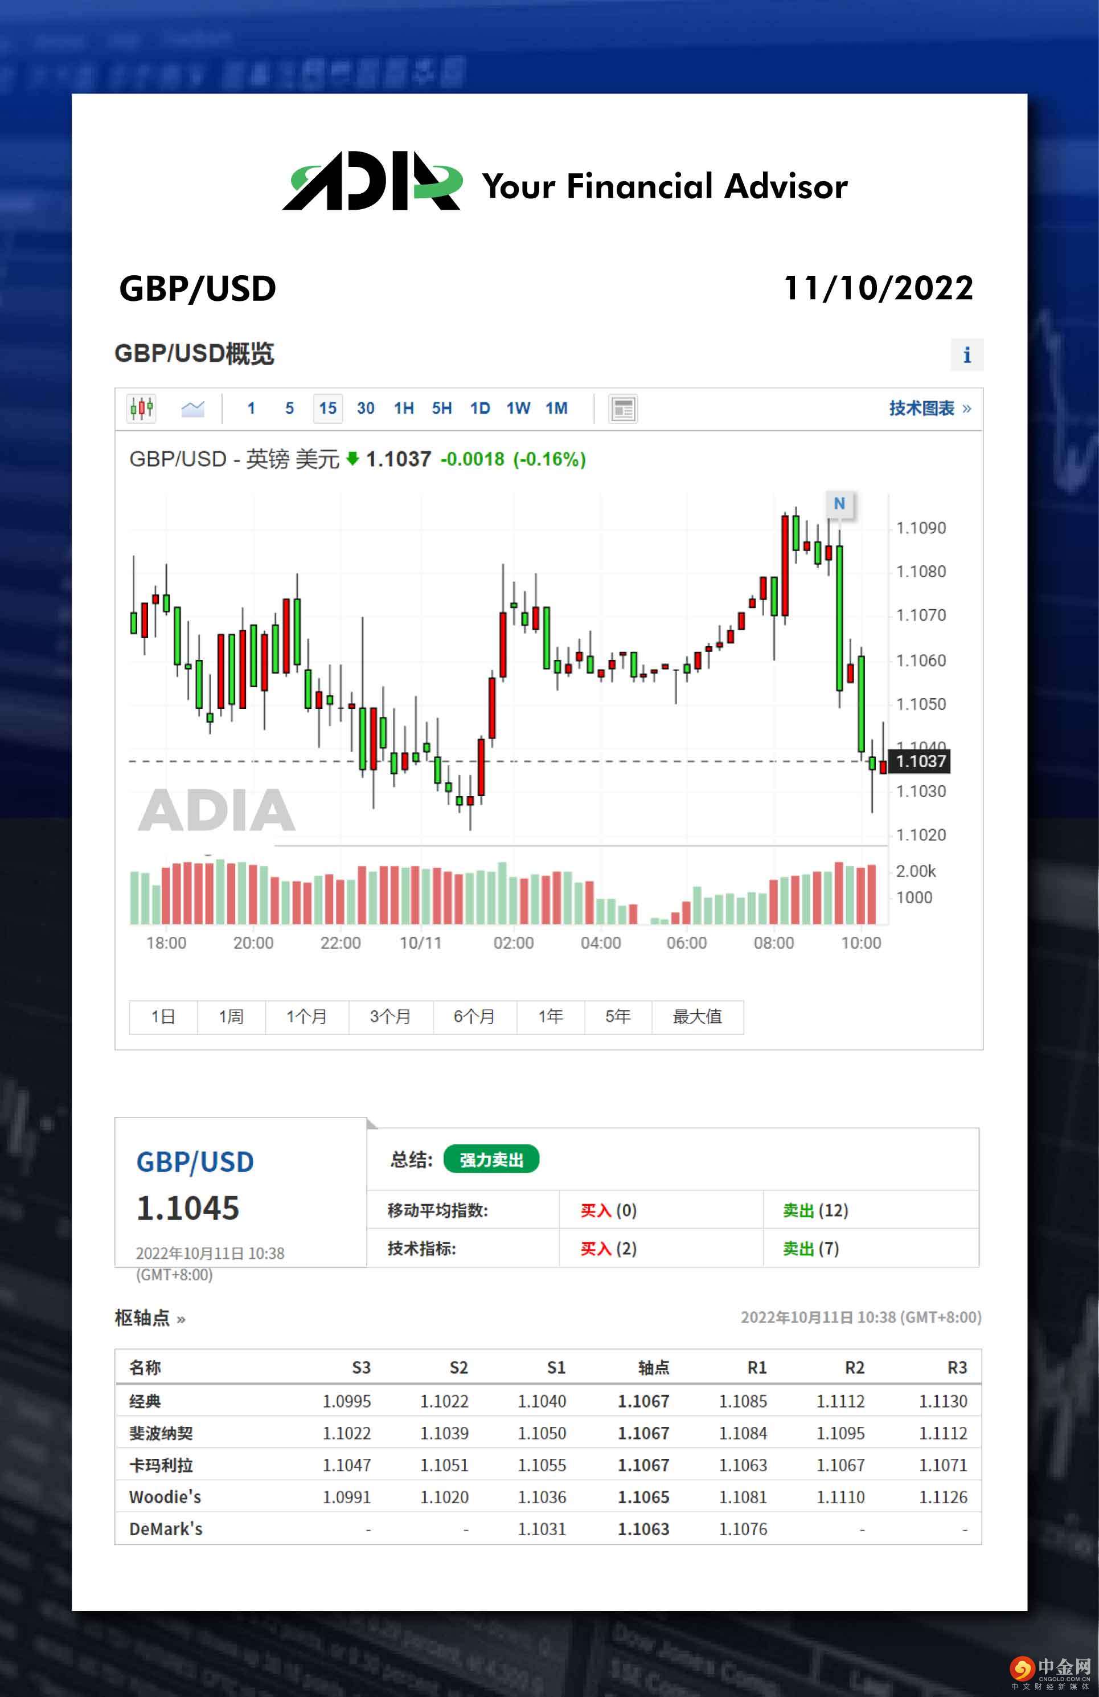This screenshot has width=1099, height=1697.
Task: Choose the 1W interval option
Action: coord(518,409)
